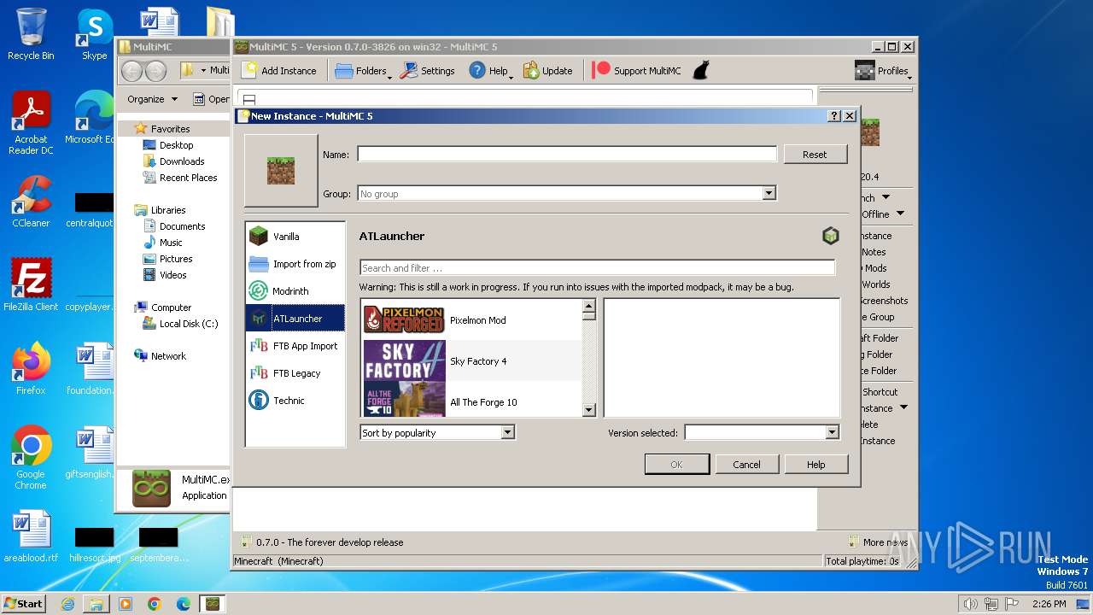Screen dimensions: 1093x615
Task: Click the grass block instance icon button
Action: (x=281, y=171)
